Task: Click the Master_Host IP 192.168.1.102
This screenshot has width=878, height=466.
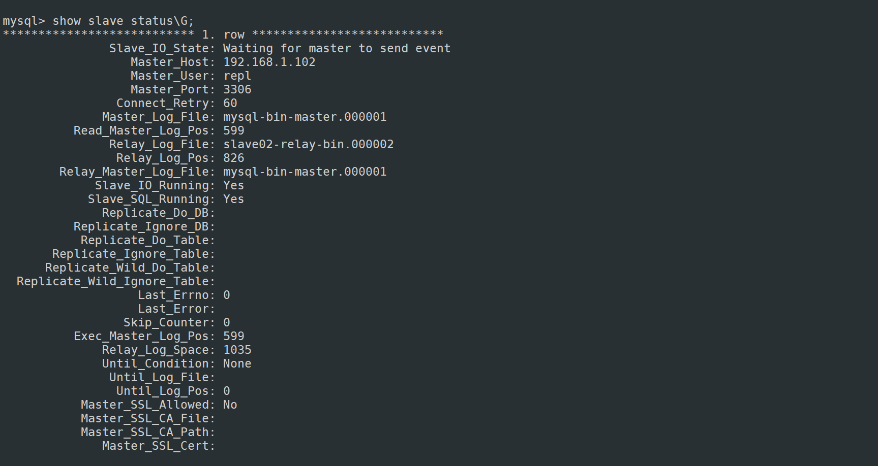Action: 269,62
